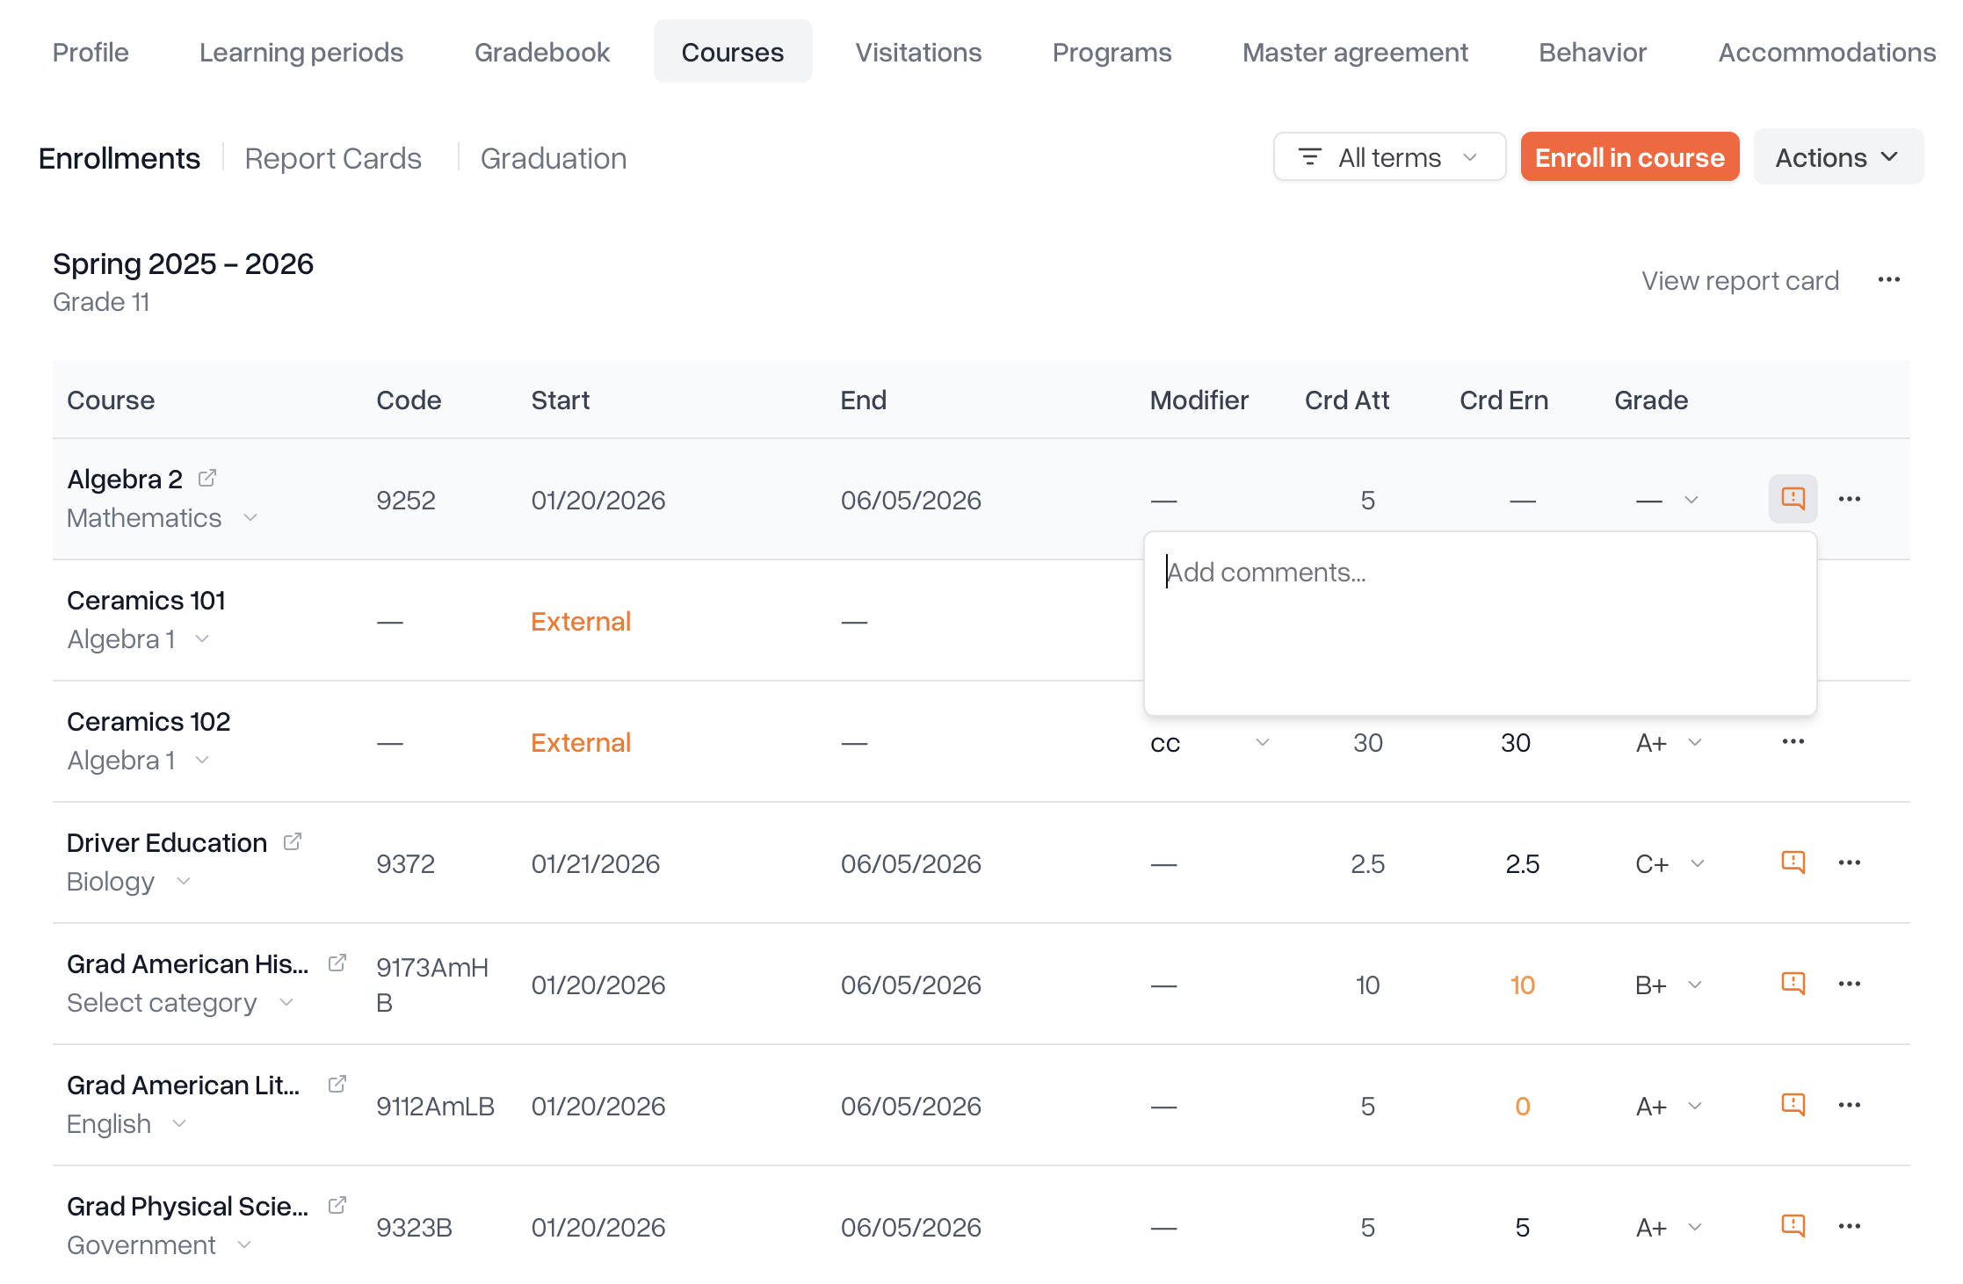This screenshot has height=1284, width=1963.
Task: Open Mathematics category dropdown under Algebra 2
Action: click(250, 518)
